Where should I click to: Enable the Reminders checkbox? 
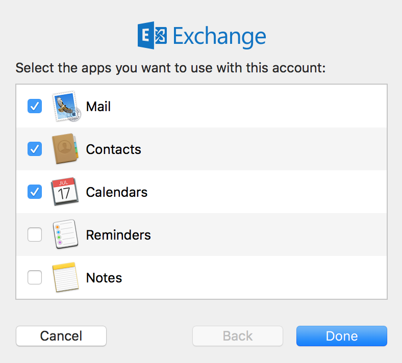(x=35, y=235)
